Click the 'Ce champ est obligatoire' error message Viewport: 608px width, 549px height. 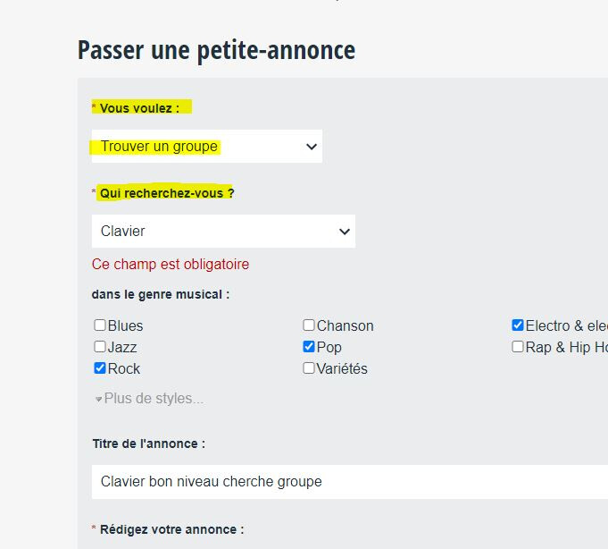[171, 265]
